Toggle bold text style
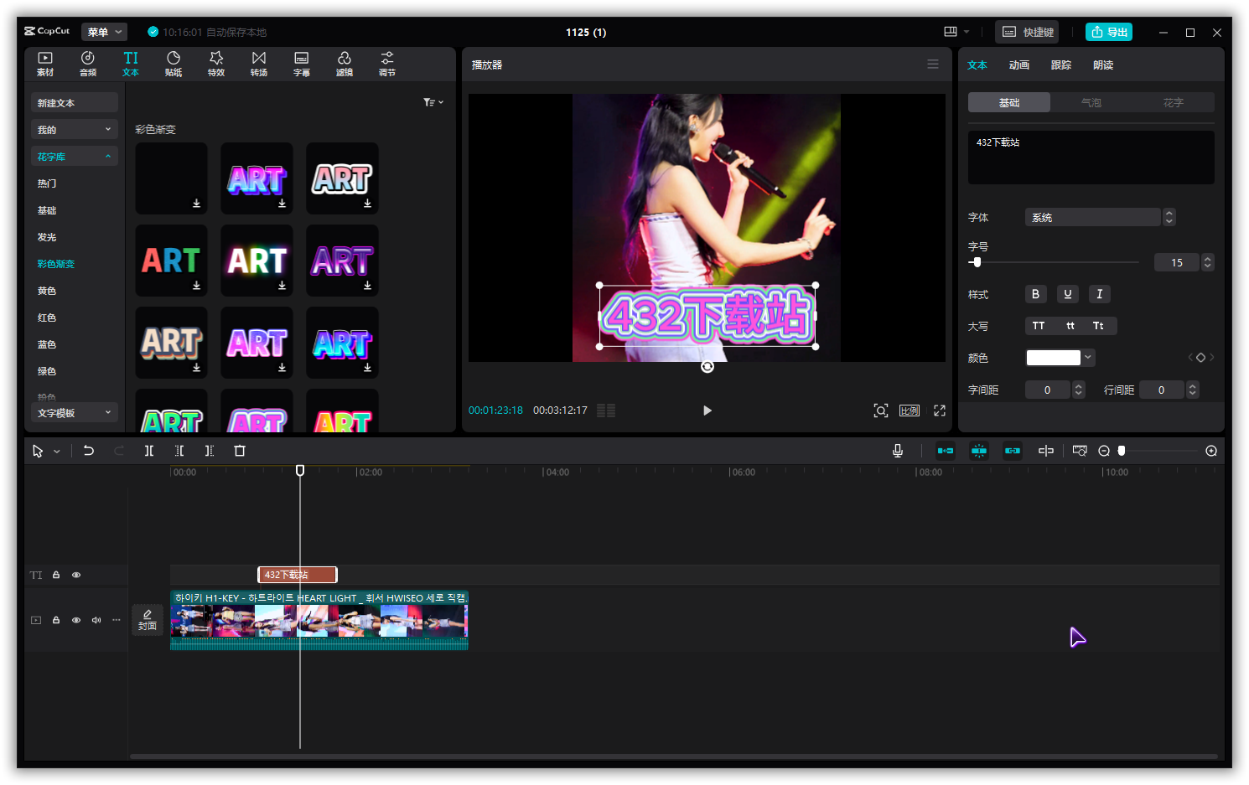The width and height of the screenshot is (1249, 785). pos(1035,294)
